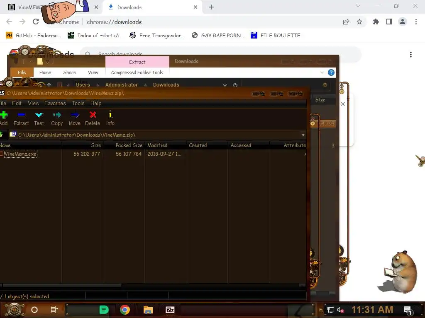Click the red Delete tool in 7-Zip

point(93,118)
